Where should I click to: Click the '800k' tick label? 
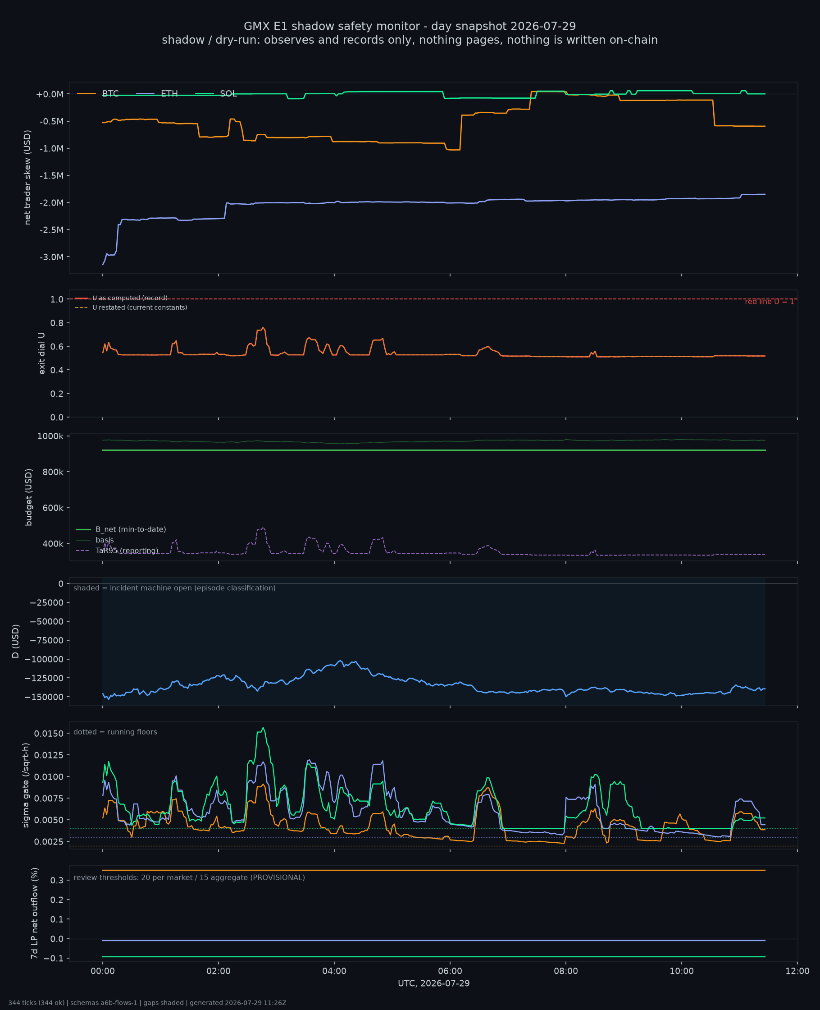(53, 472)
